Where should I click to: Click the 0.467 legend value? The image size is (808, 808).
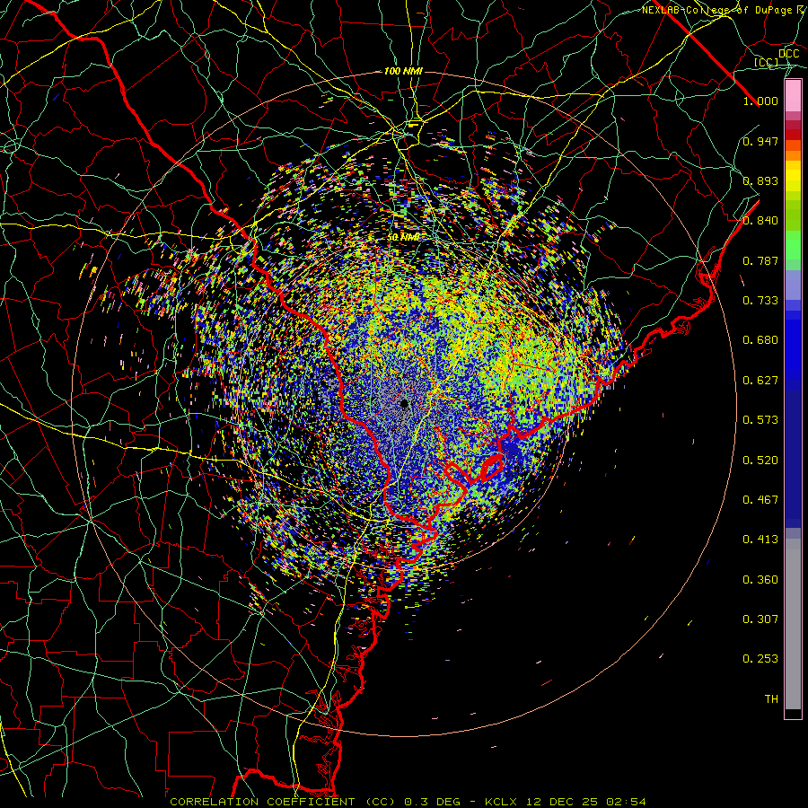coord(760,500)
